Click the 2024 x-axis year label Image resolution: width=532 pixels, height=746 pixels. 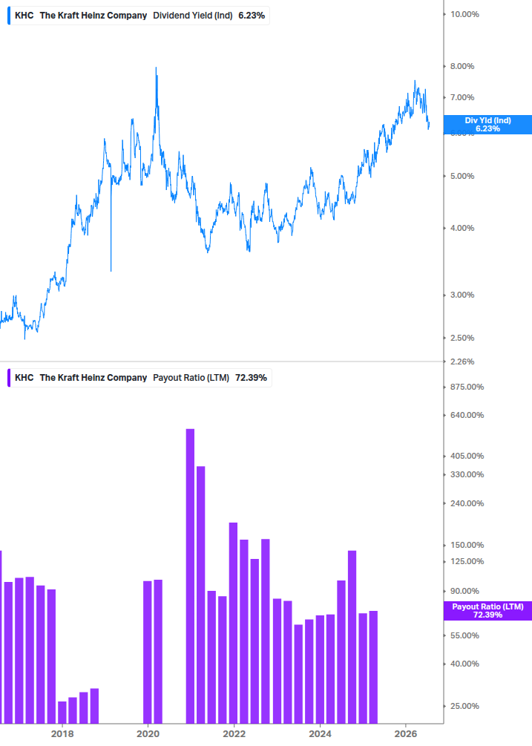tap(320, 733)
